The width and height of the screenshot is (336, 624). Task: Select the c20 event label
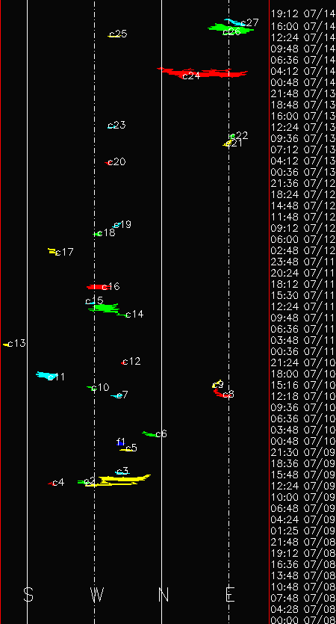117,161
